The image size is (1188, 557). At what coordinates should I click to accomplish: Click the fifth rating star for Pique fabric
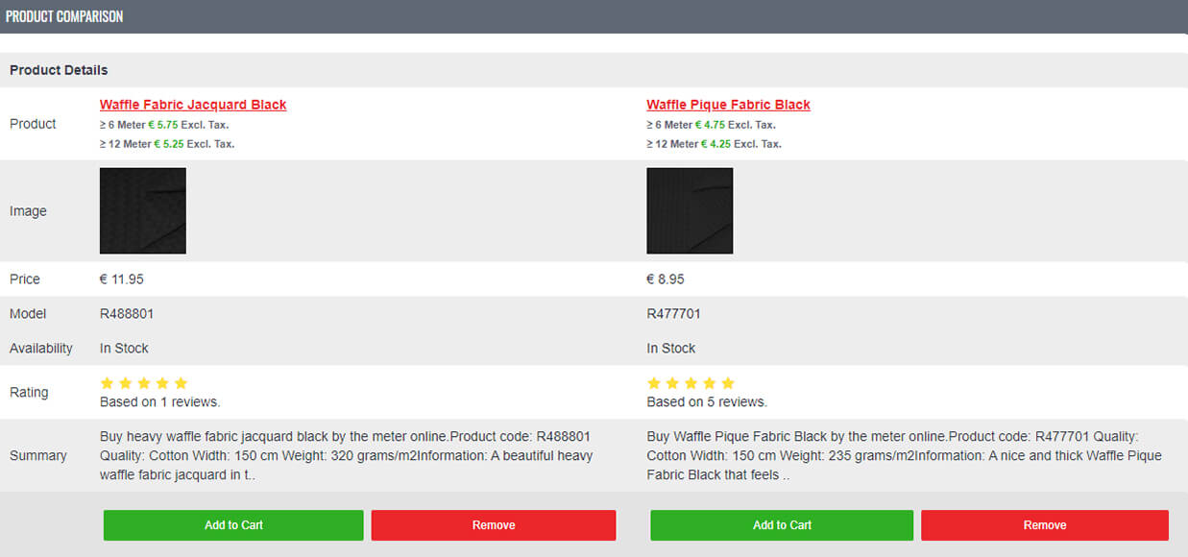point(728,383)
